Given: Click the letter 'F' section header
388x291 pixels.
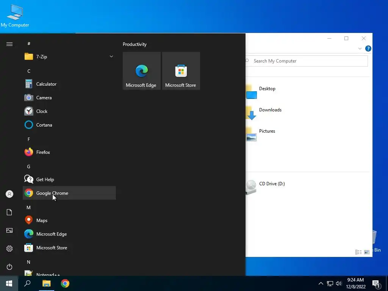Looking at the screenshot, I should (x=29, y=139).
